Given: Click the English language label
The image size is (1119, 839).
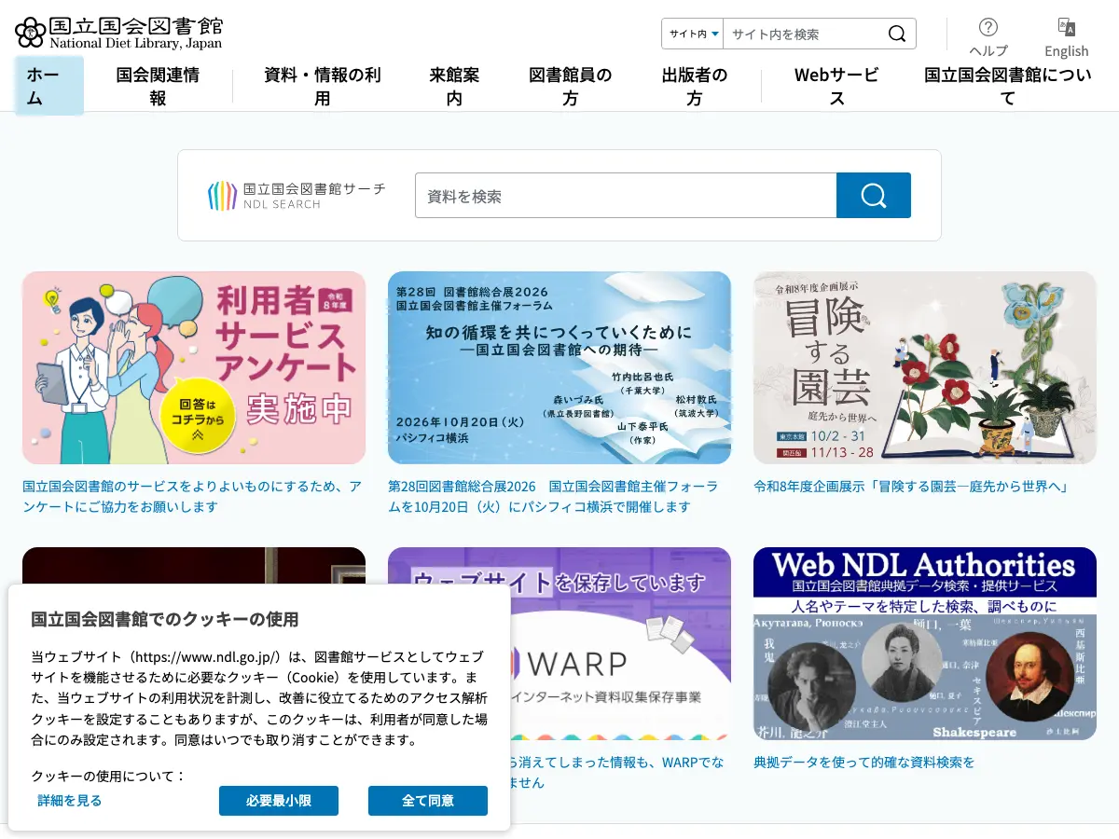Looking at the screenshot, I should tap(1067, 51).
